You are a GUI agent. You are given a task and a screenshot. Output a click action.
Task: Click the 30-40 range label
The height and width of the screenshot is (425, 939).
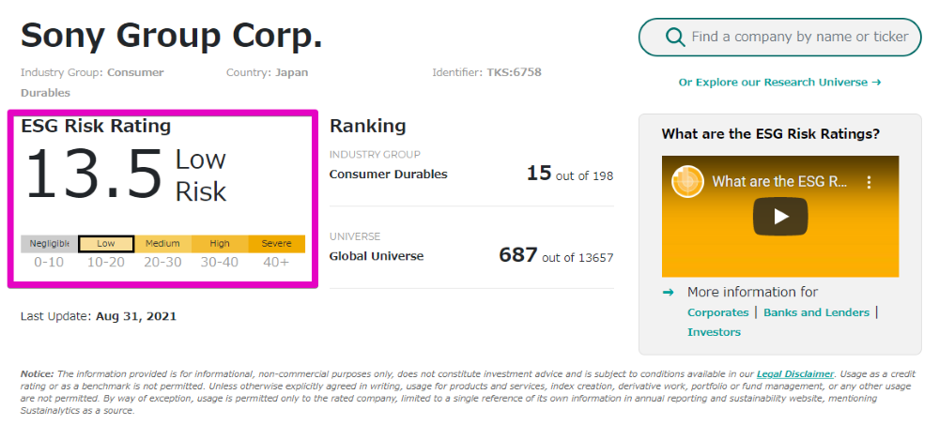(x=219, y=262)
